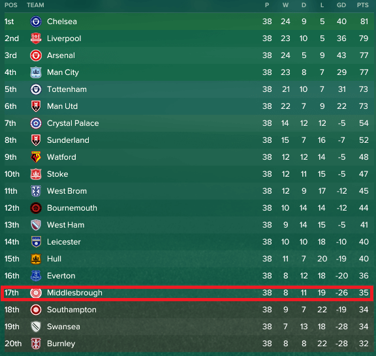Screen dimensions: 376x356
Task: Open the Everton blue crest icon
Action: (x=36, y=276)
